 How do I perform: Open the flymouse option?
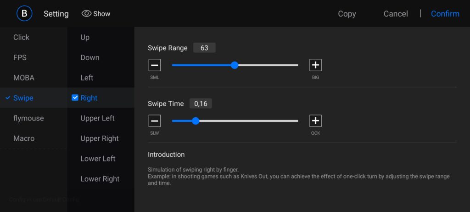pos(28,118)
